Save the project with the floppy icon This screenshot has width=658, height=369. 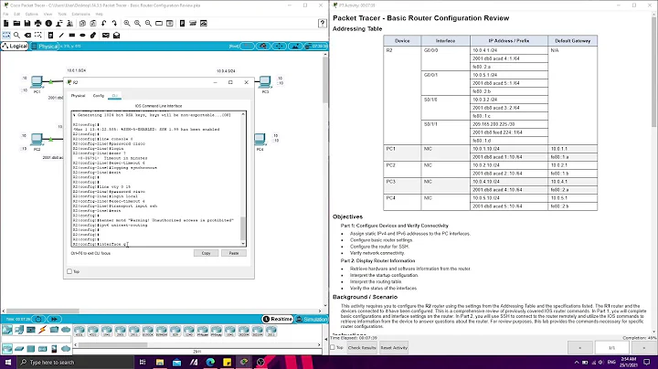pos(27,23)
